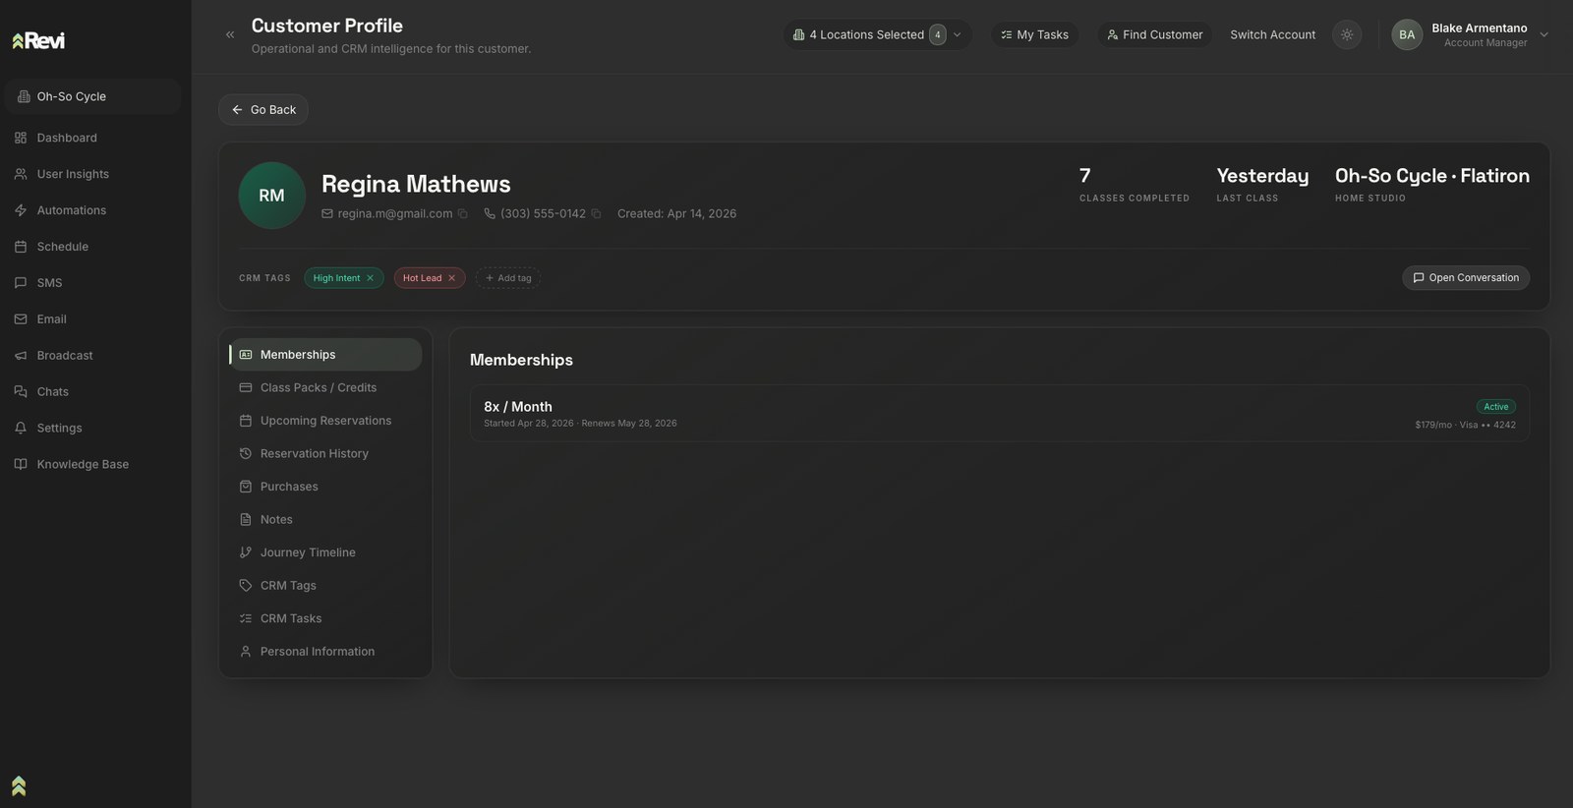The image size is (1573, 808).
Task: Open CRM Tasks tab
Action: coord(325,618)
